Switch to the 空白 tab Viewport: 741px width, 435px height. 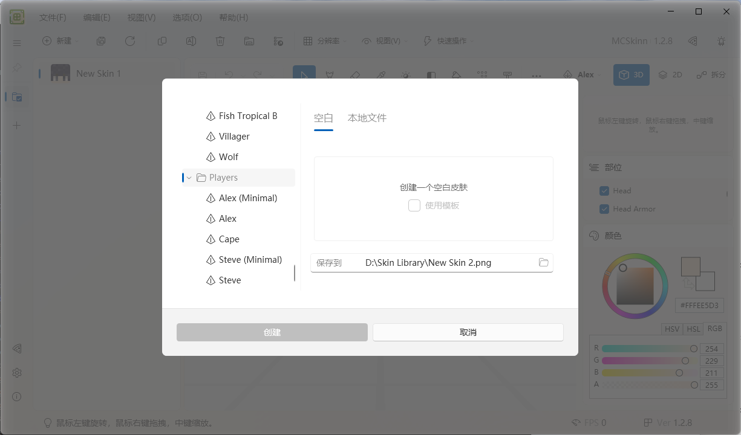point(324,118)
